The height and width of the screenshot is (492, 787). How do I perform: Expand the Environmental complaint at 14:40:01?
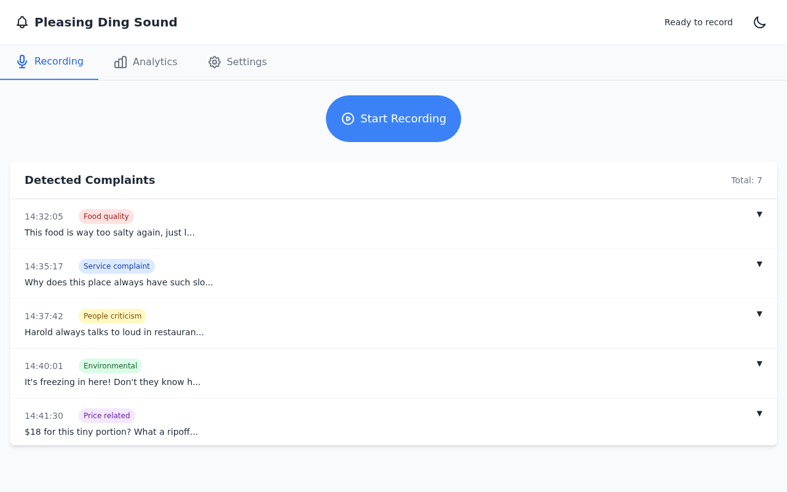pos(760,363)
